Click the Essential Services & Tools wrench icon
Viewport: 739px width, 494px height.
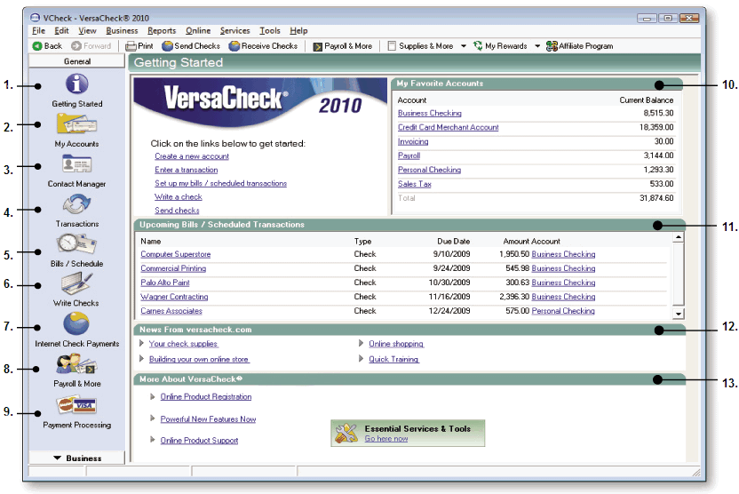pyautogui.click(x=346, y=433)
